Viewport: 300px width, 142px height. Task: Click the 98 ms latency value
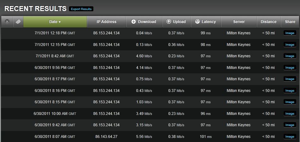pos(206,45)
